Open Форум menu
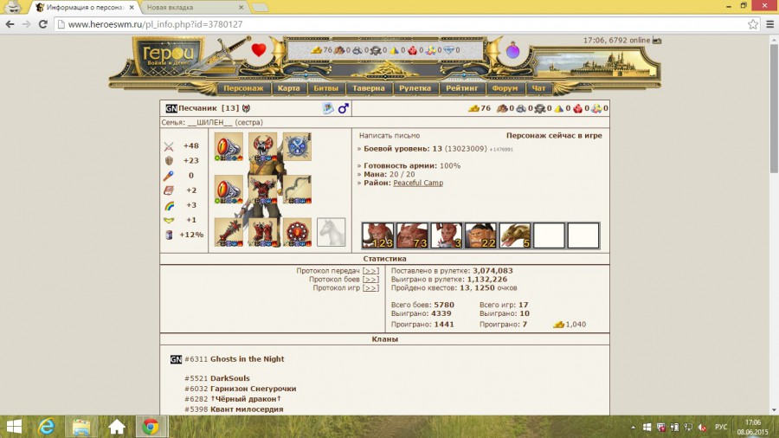 point(505,88)
